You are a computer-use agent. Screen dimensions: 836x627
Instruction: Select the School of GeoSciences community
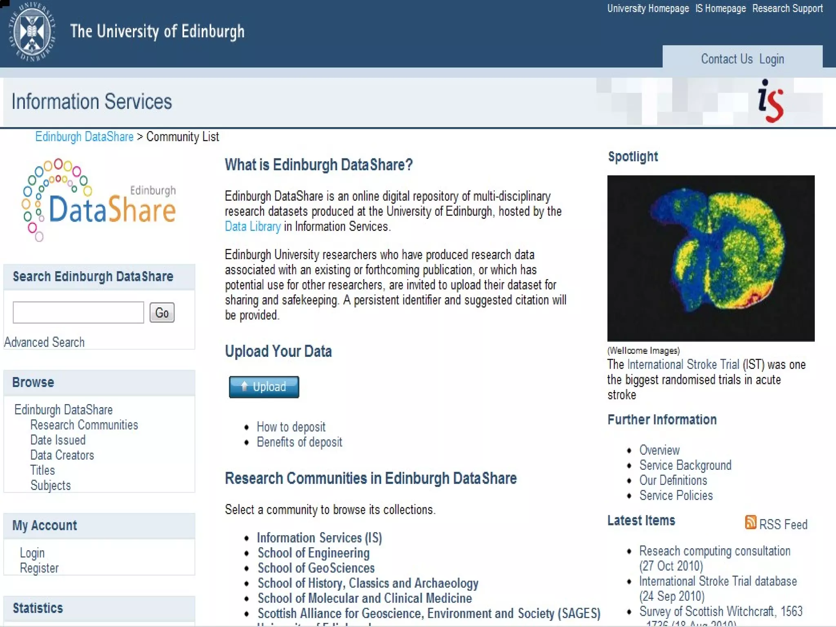coord(316,568)
